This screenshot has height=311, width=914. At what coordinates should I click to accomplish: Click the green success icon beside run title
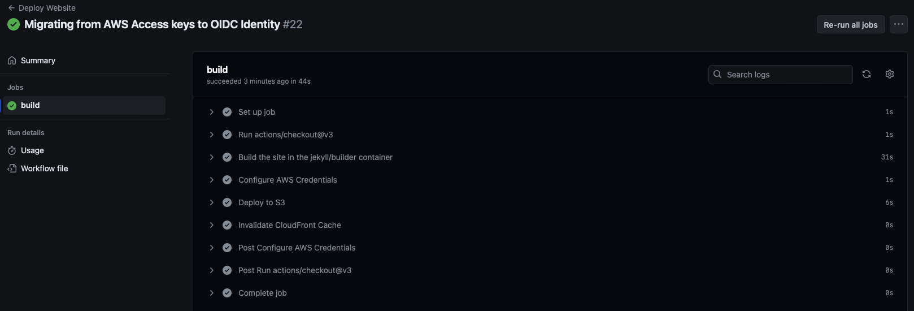[x=14, y=24]
